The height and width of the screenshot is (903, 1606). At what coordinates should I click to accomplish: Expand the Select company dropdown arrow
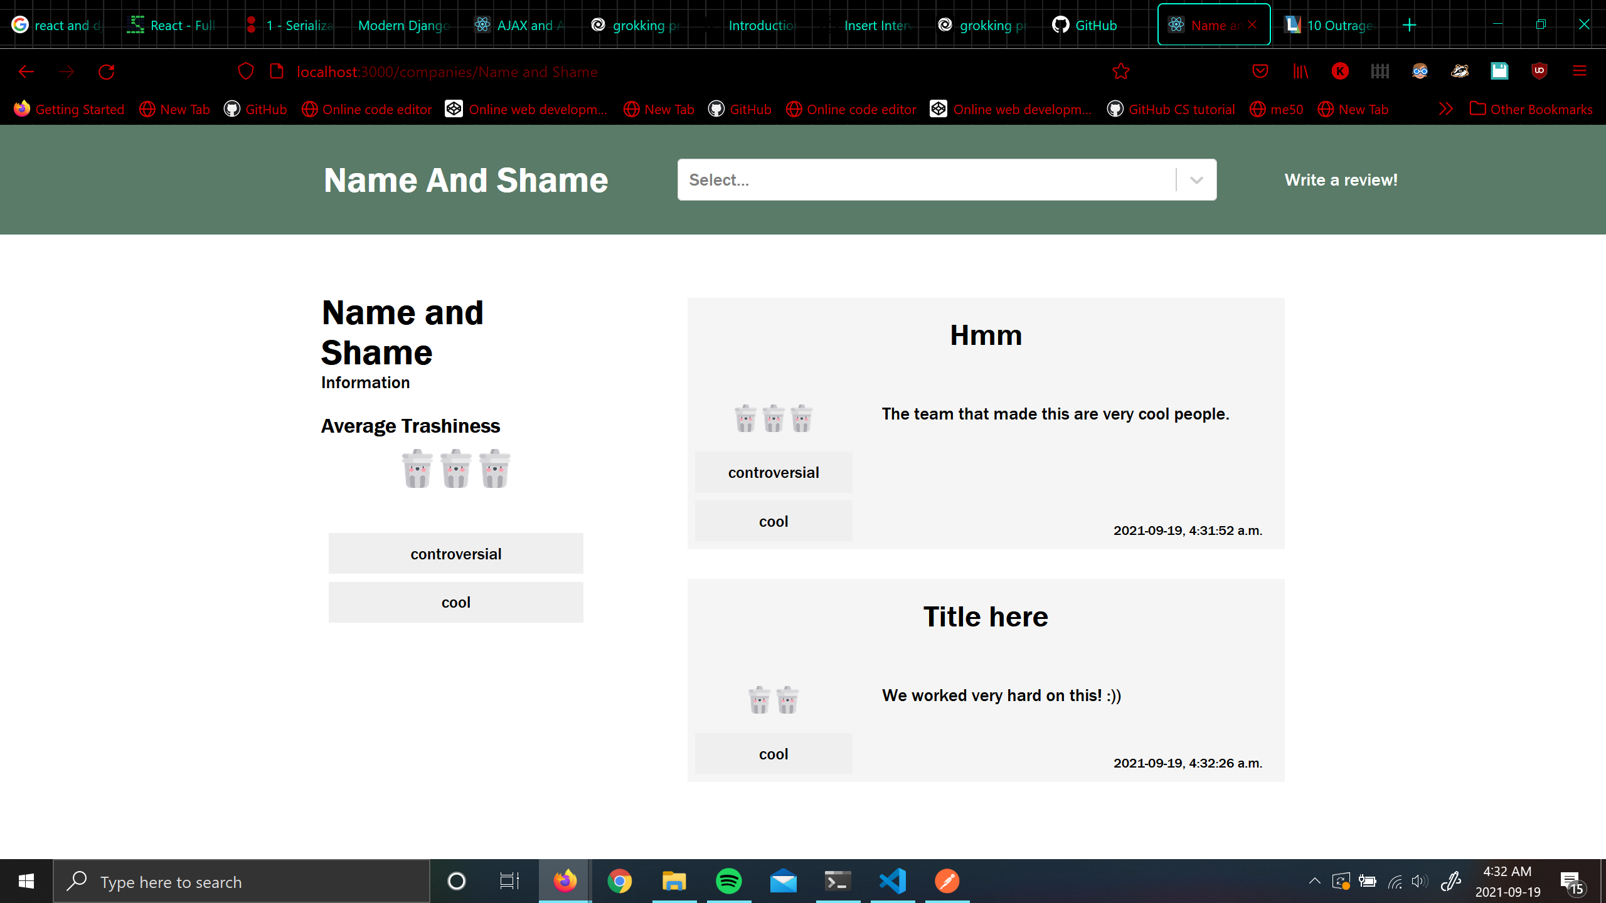[1196, 181]
